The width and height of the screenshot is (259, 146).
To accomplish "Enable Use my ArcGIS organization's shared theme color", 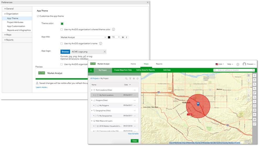I will [62, 29].
